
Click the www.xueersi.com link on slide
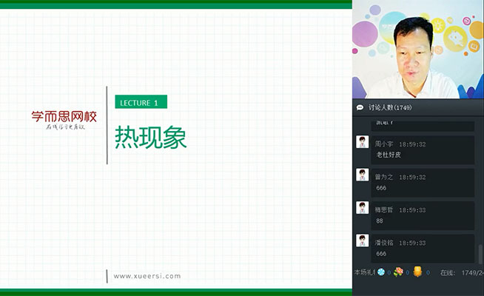click(x=147, y=276)
